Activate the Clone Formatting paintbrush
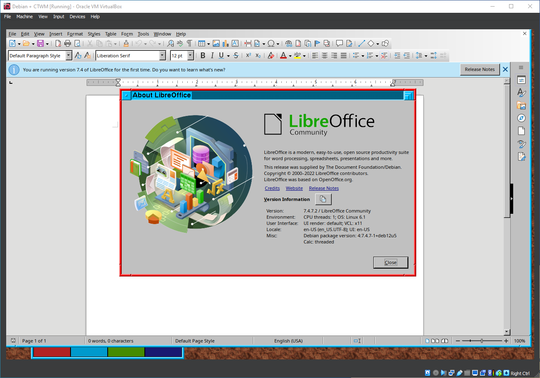The image size is (540, 378). (126, 43)
